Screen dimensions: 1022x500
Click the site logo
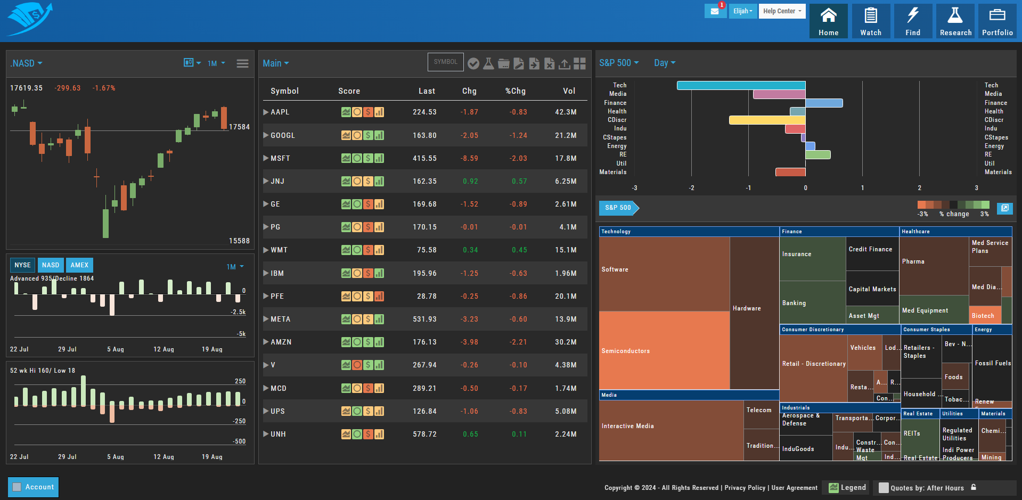(x=30, y=19)
